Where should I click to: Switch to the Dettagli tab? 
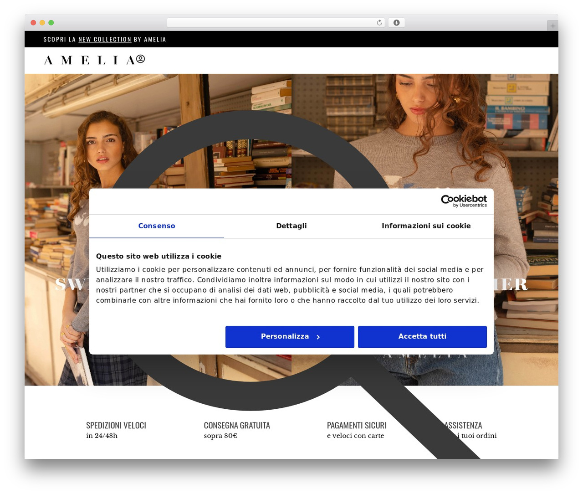pyautogui.click(x=291, y=226)
